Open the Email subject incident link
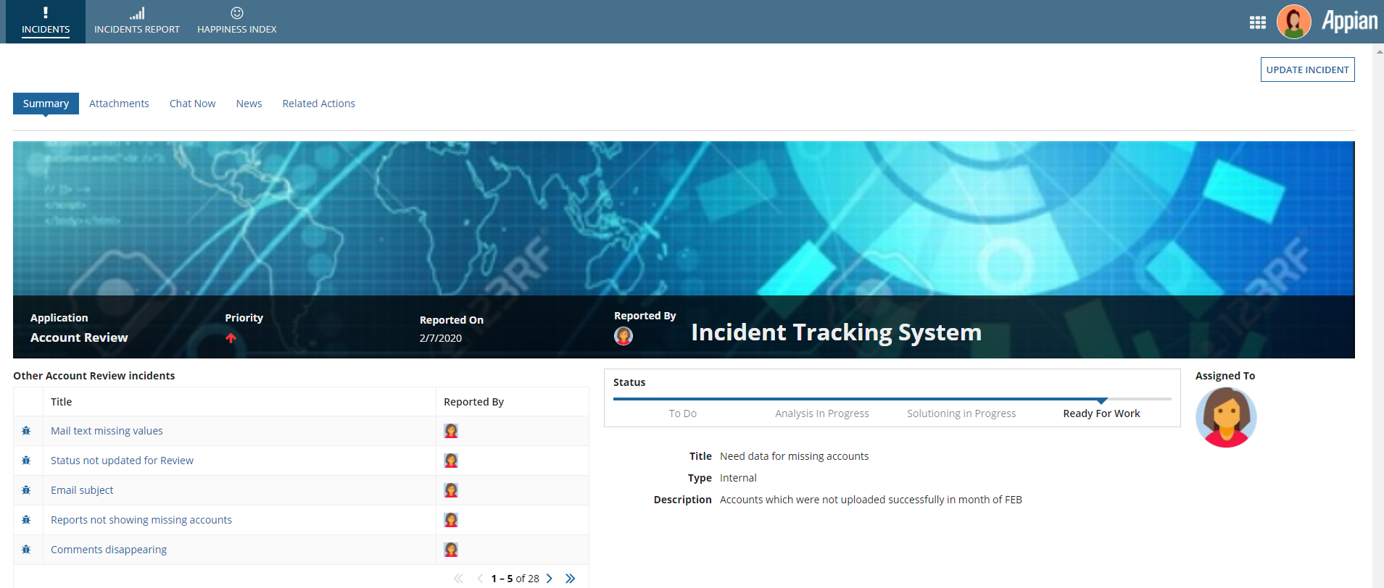 coord(82,490)
